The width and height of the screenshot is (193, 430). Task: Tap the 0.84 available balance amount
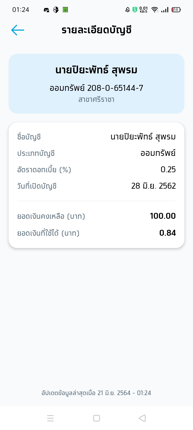click(168, 233)
